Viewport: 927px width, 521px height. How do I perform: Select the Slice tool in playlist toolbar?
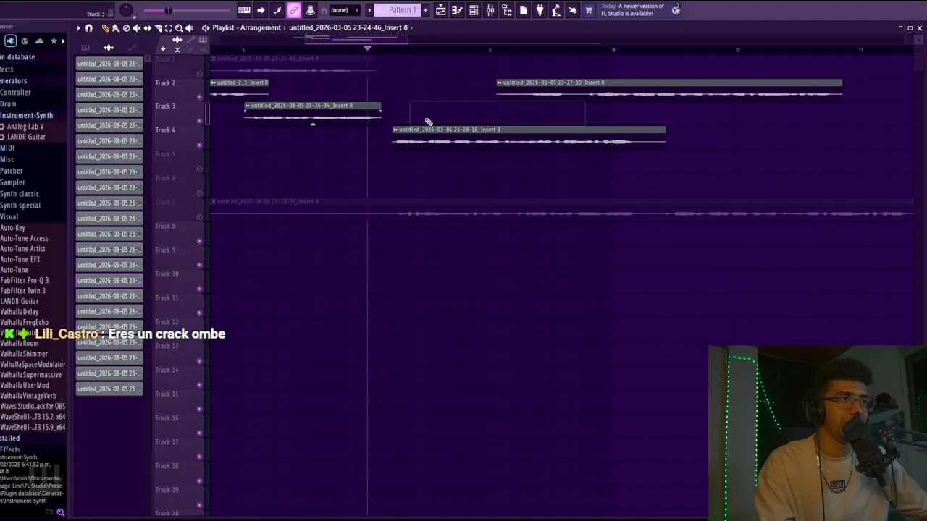pos(158,28)
